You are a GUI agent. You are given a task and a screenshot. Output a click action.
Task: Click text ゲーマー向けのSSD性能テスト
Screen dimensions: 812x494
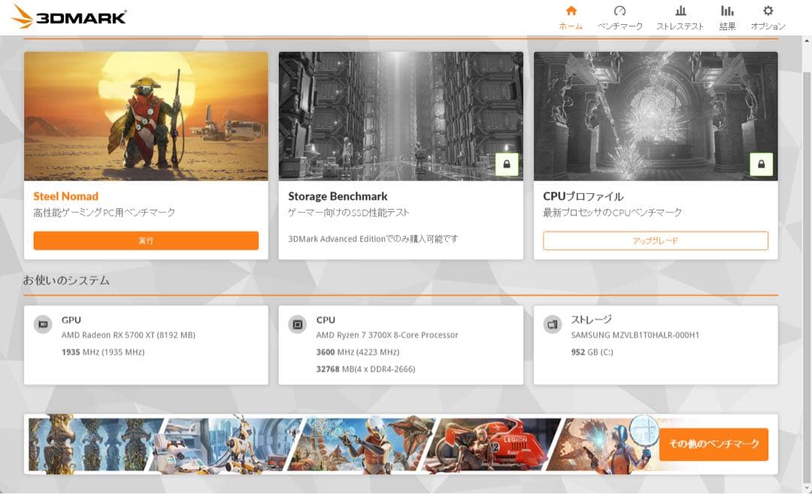coord(349,212)
